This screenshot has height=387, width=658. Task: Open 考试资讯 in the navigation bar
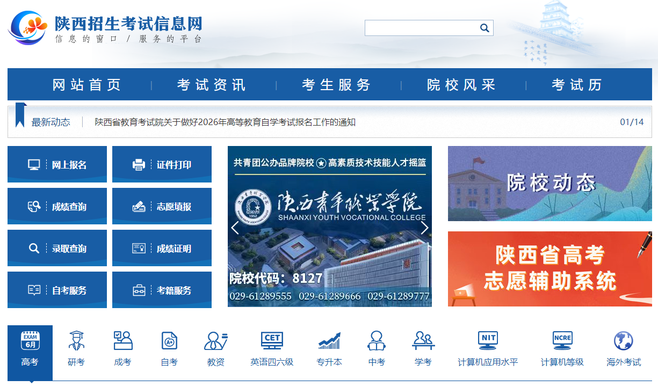pyautogui.click(x=212, y=85)
